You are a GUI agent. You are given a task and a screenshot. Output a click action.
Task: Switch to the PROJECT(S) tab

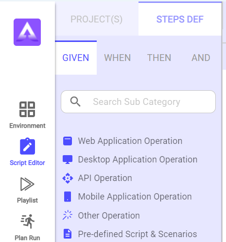[97, 19]
